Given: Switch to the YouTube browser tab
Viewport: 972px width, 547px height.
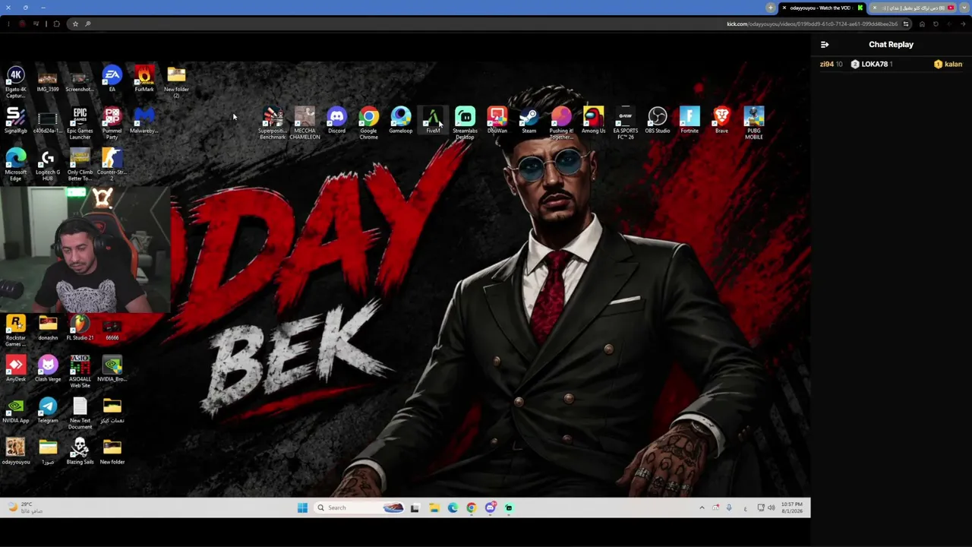Looking at the screenshot, I should point(914,8).
